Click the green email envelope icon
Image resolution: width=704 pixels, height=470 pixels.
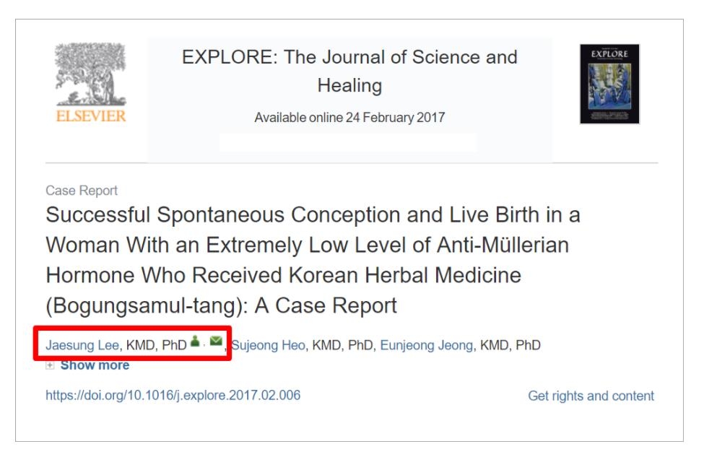click(216, 341)
